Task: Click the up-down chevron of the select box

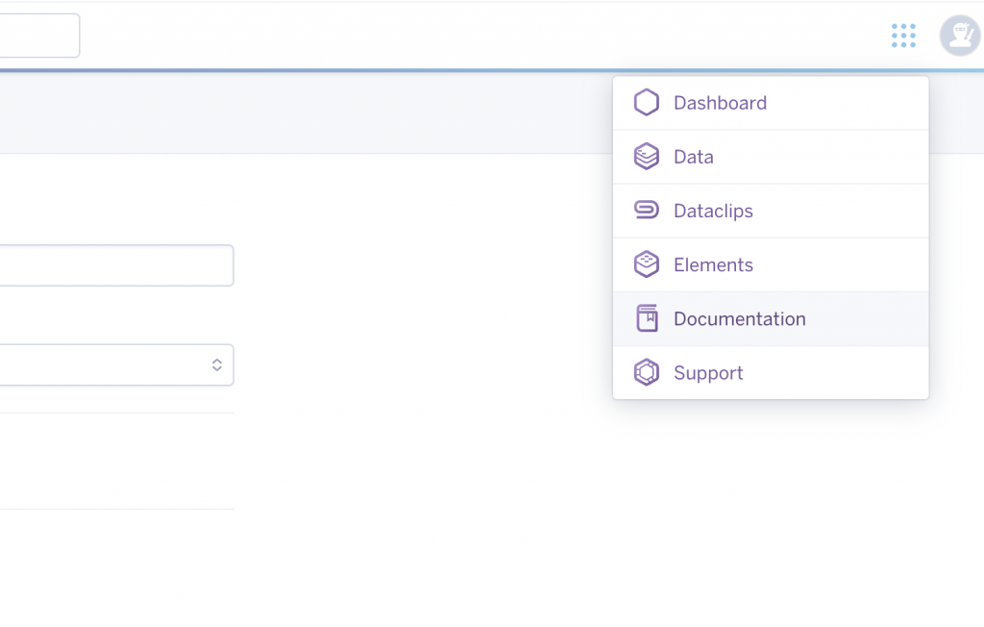Action: click(x=217, y=365)
